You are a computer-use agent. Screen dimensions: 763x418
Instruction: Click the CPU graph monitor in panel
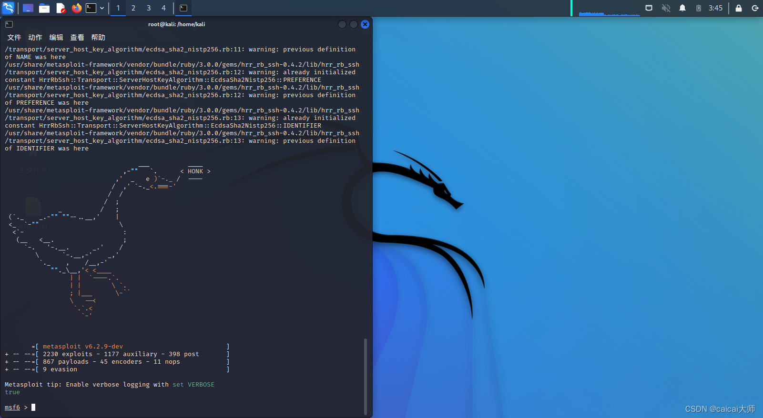pos(610,8)
